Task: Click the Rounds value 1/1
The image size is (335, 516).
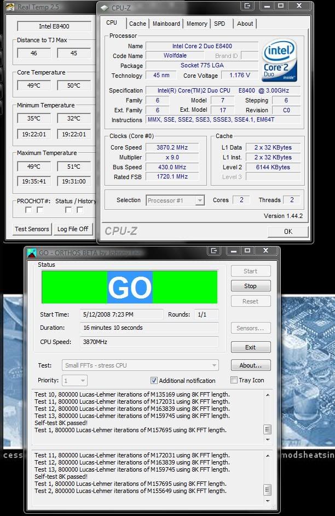Action: [206, 314]
